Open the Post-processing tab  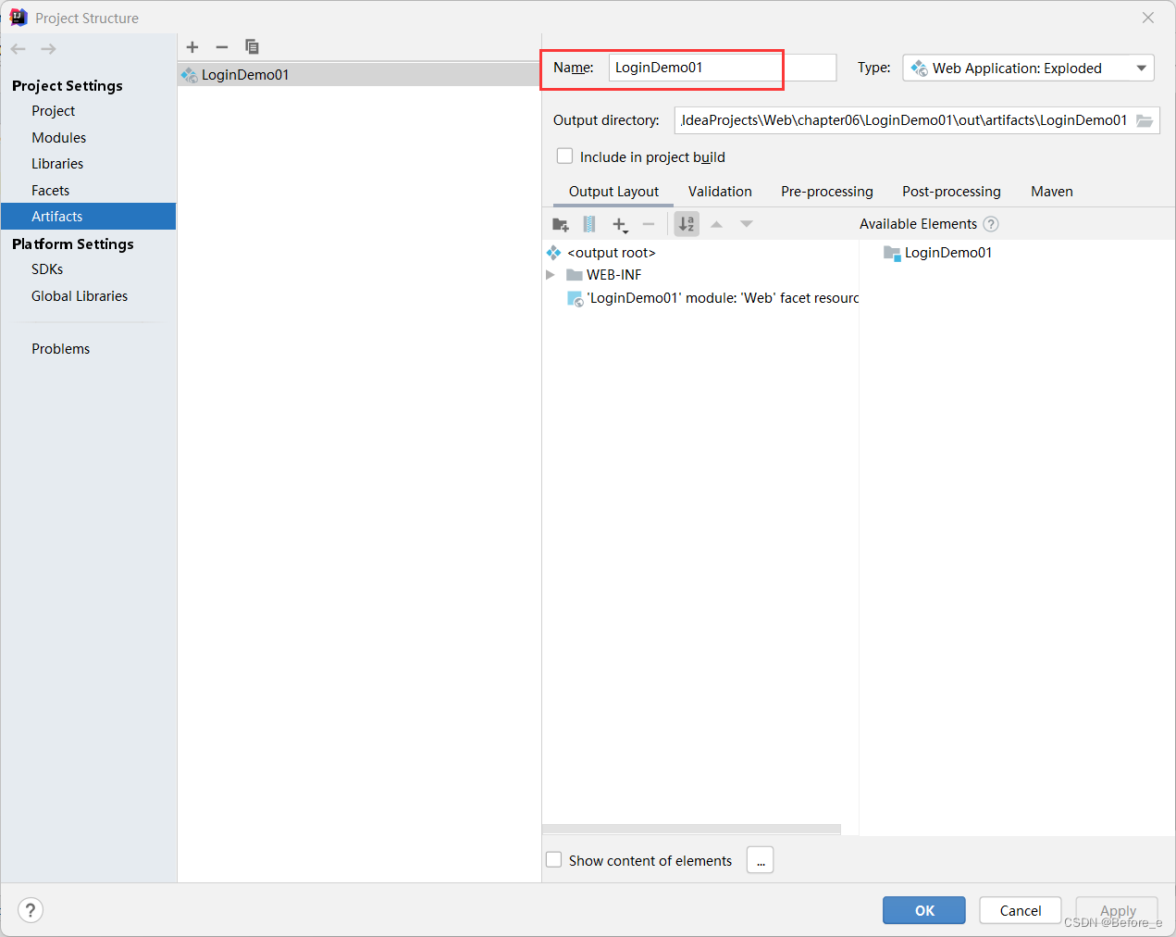(x=951, y=192)
